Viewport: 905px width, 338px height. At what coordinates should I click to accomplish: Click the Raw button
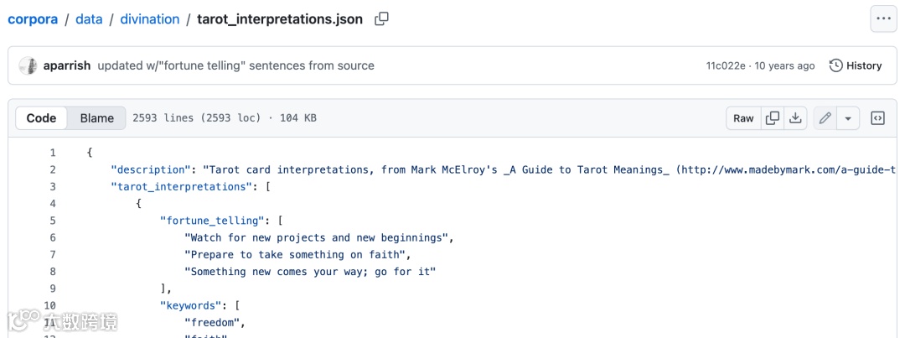(743, 118)
